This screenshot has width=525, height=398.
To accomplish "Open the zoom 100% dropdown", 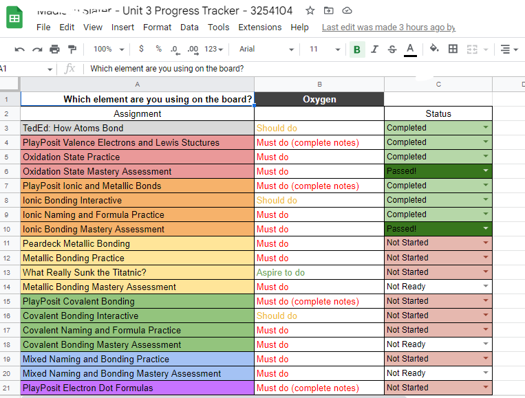I will (109, 49).
